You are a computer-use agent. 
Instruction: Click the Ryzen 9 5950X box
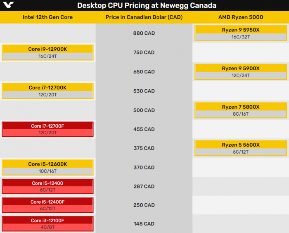(241, 33)
